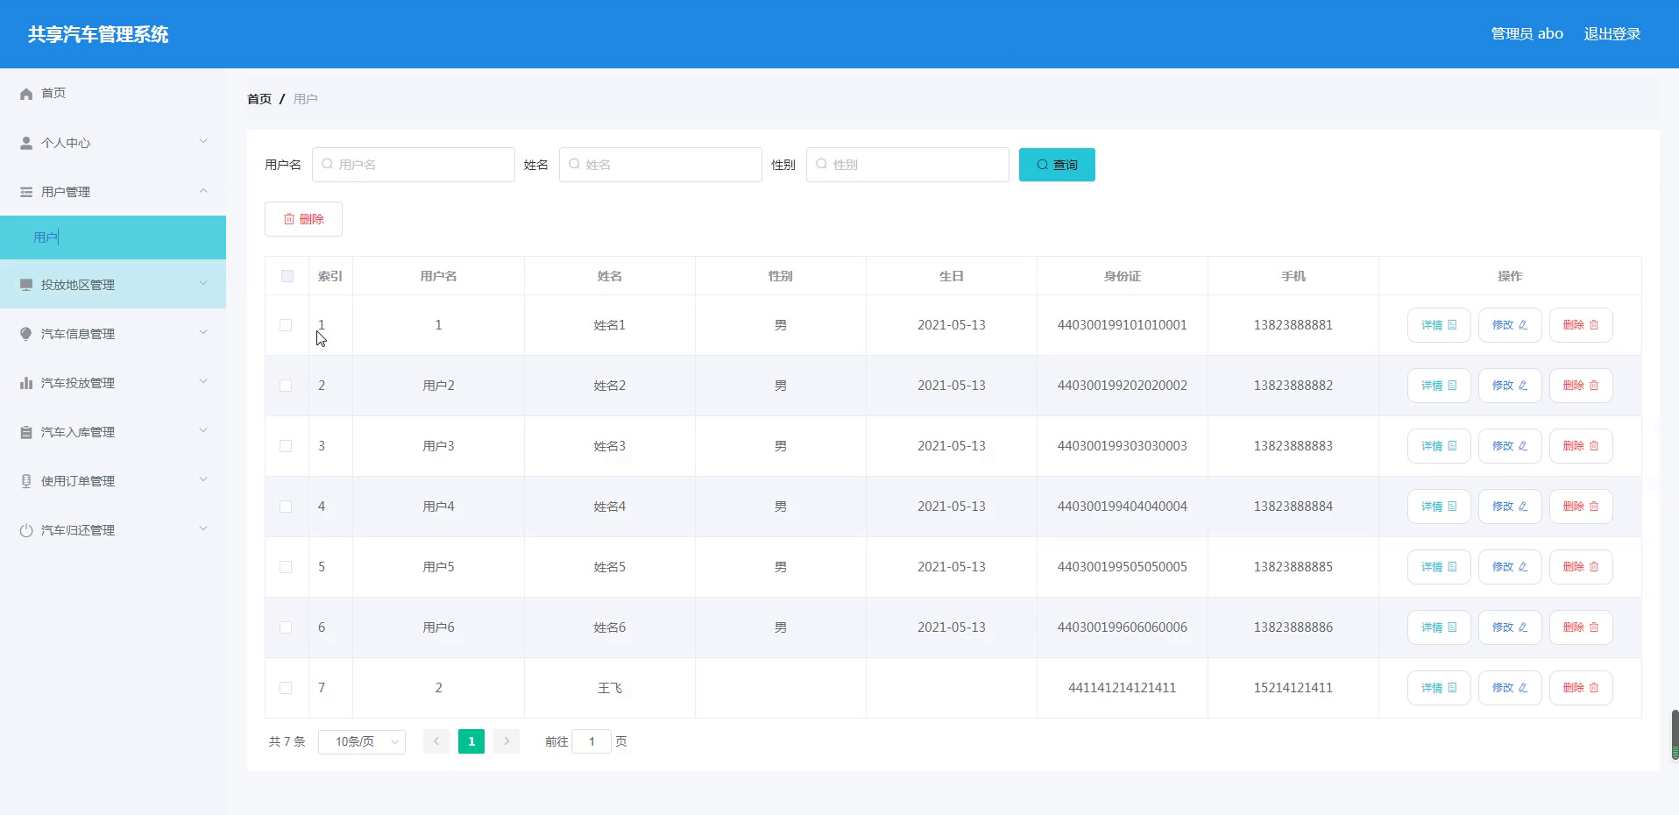Click the icon beside 汽车信息管理

pyautogui.click(x=26, y=334)
